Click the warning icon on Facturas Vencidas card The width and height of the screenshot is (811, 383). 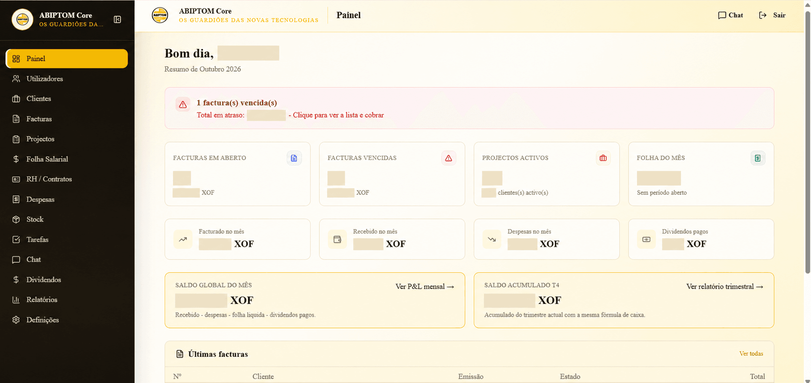[x=448, y=158]
